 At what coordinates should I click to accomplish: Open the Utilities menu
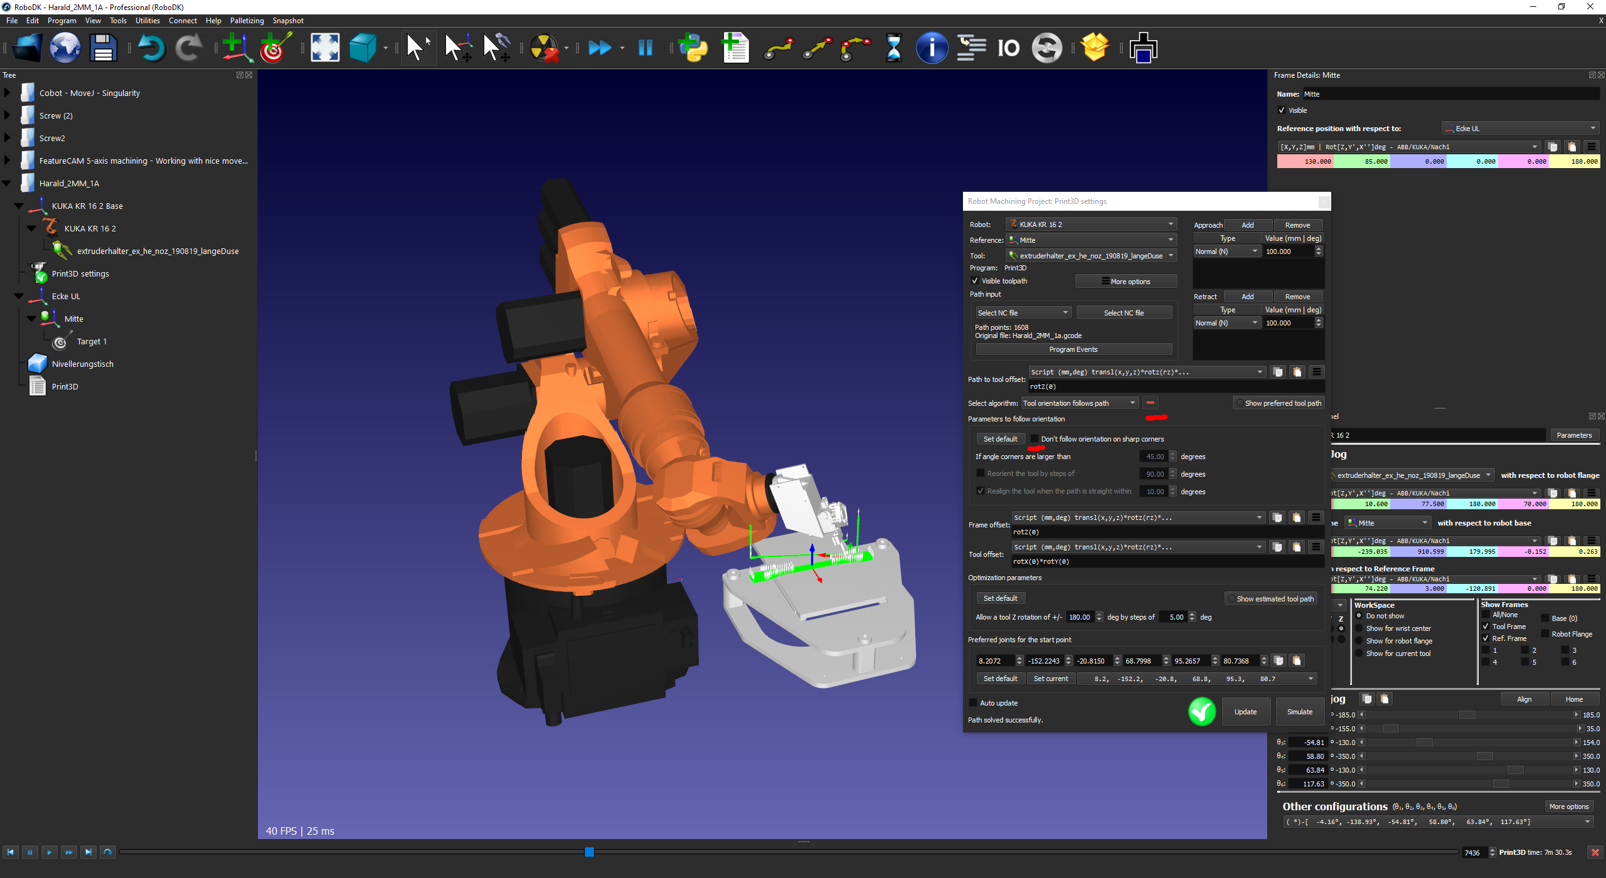147,21
